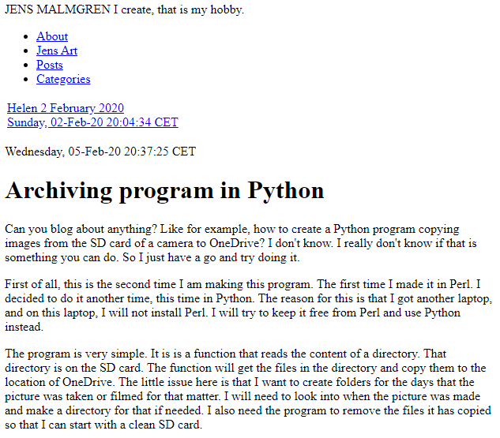Image resolution: width=500 pixels, height=438 pixels.
Task: Open the About link
Action: 52,36
